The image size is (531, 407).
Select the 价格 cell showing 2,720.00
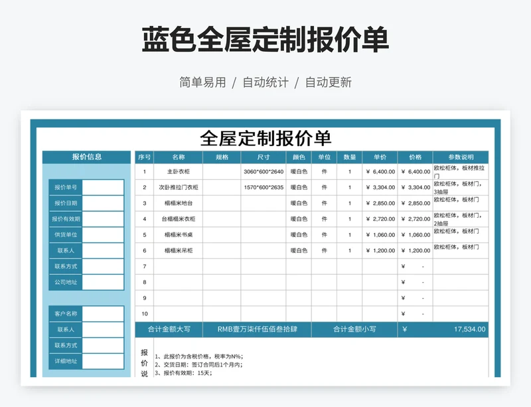416,219
